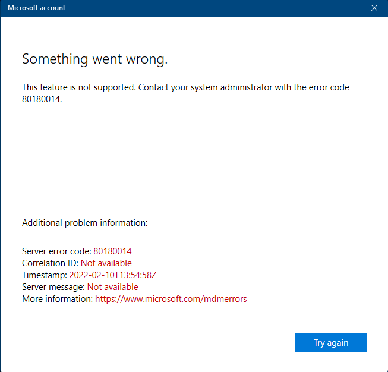Click the Try again button

[330, 342]
